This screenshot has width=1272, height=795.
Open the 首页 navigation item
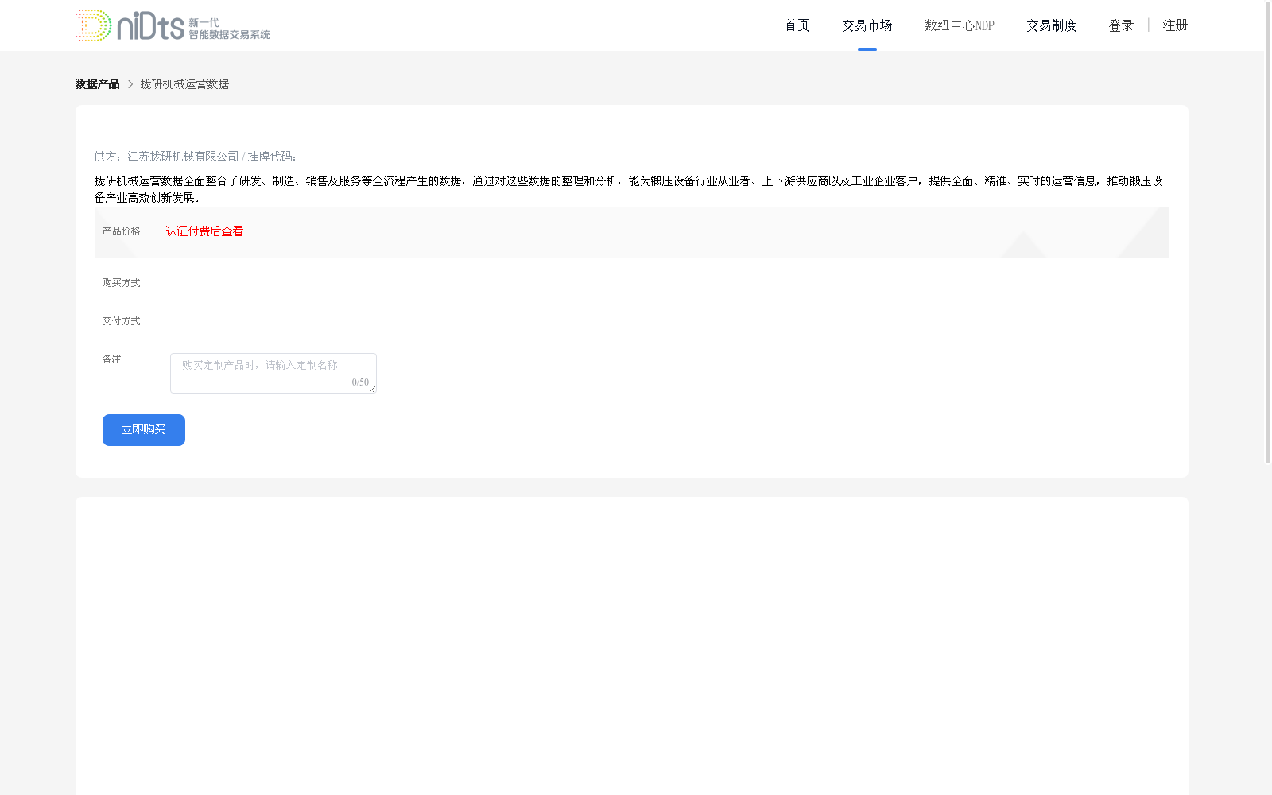797,25
